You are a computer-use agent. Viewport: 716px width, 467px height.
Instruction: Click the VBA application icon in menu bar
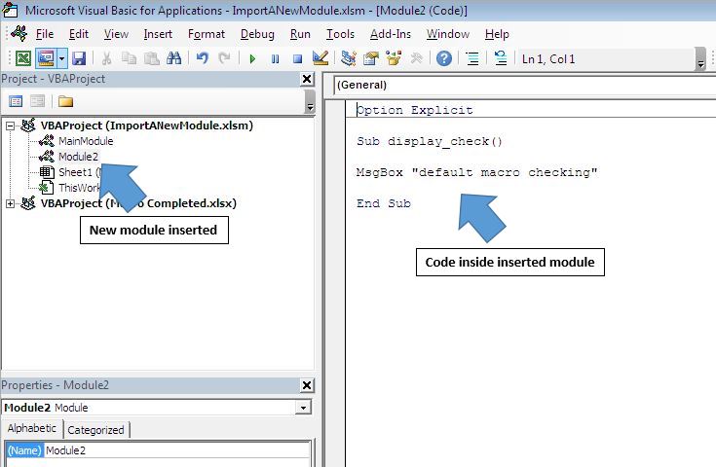point(19,33)
